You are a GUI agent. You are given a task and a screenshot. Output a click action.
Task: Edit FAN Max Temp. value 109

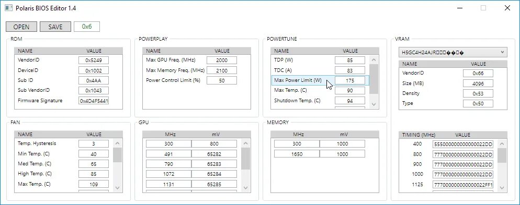click(x=94, y=184)
